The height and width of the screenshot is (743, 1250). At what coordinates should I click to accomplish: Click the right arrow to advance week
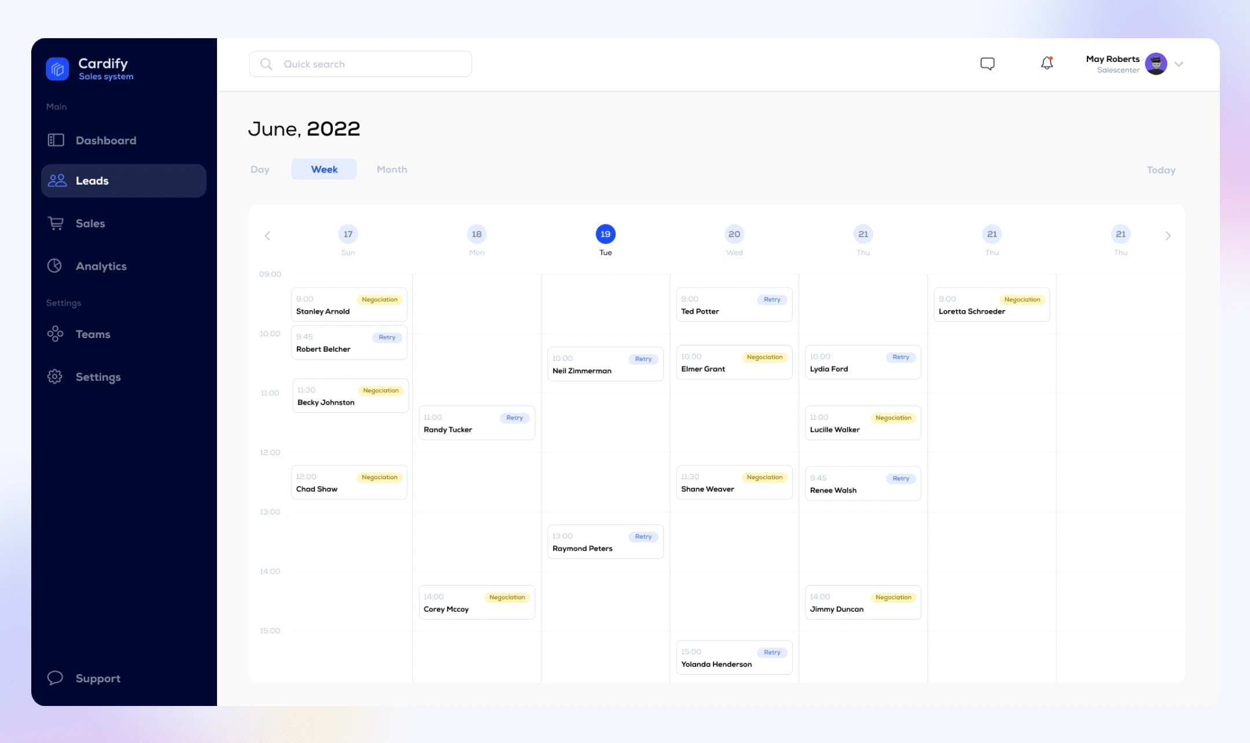pyautogui.click(x=1168, y=236)
